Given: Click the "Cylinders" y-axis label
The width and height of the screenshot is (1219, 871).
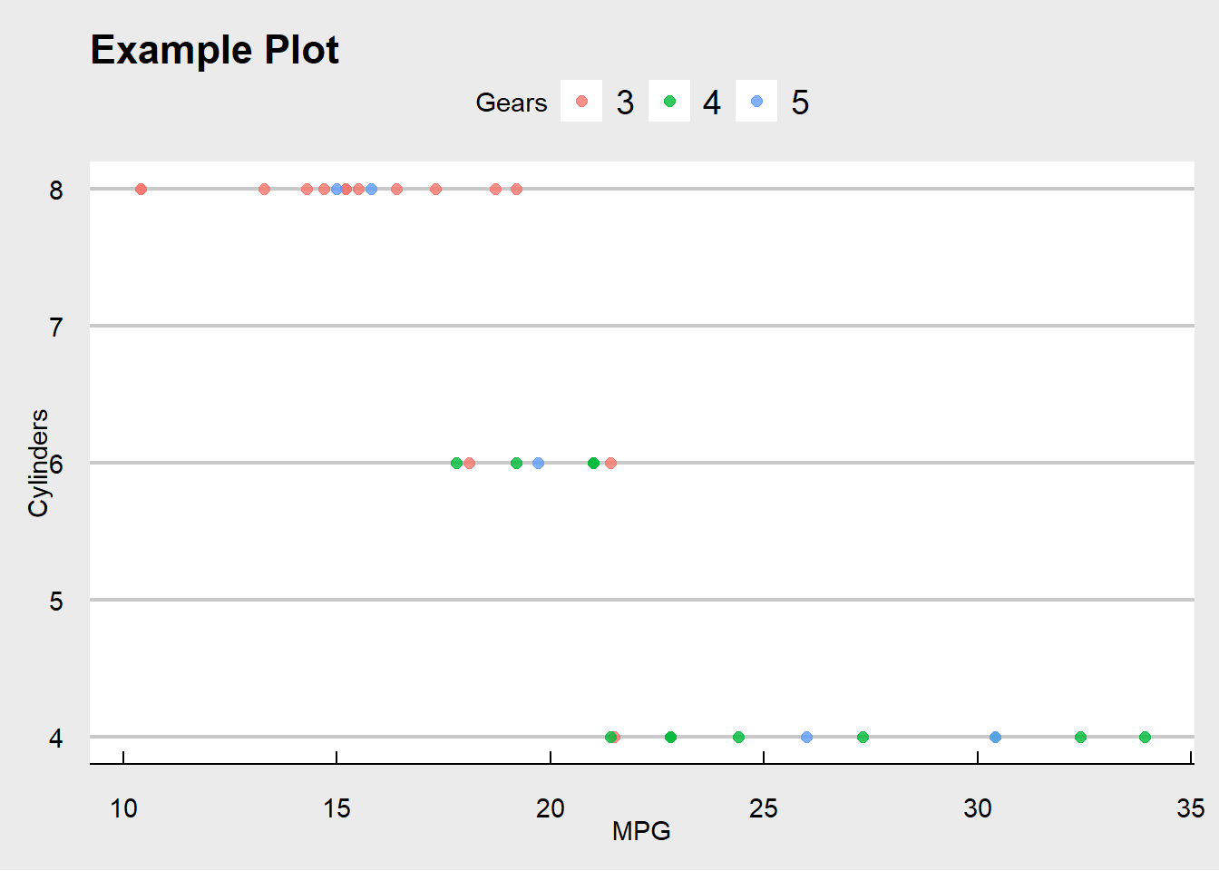Looking at the screenshot, I should tap(38, 463).
